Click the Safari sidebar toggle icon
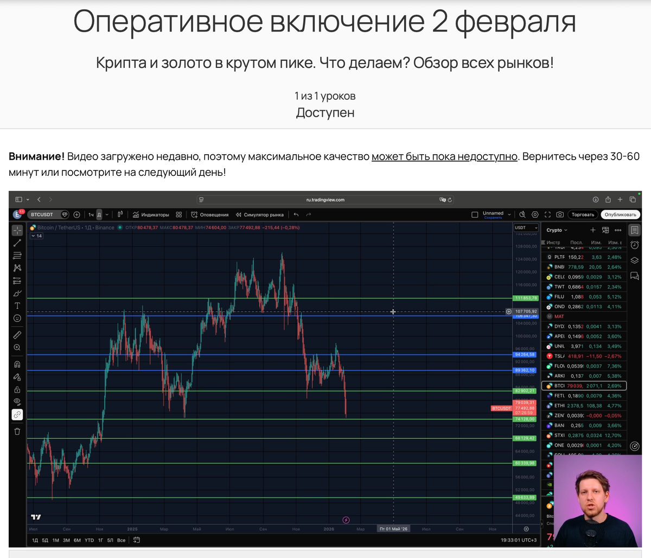 [x=19, y=199]
